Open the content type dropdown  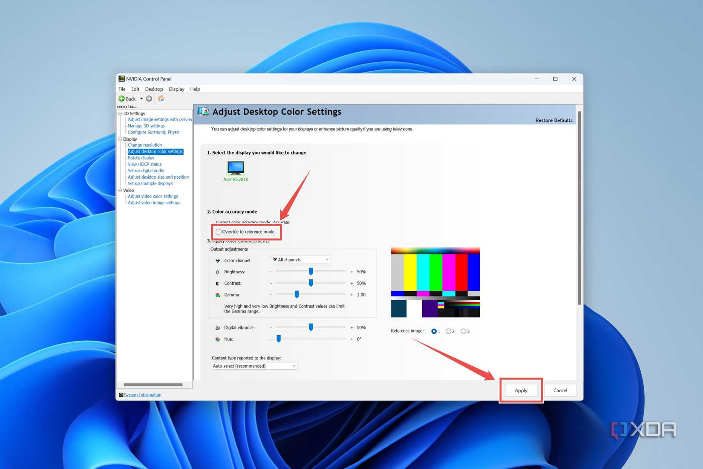coord(293,366)
